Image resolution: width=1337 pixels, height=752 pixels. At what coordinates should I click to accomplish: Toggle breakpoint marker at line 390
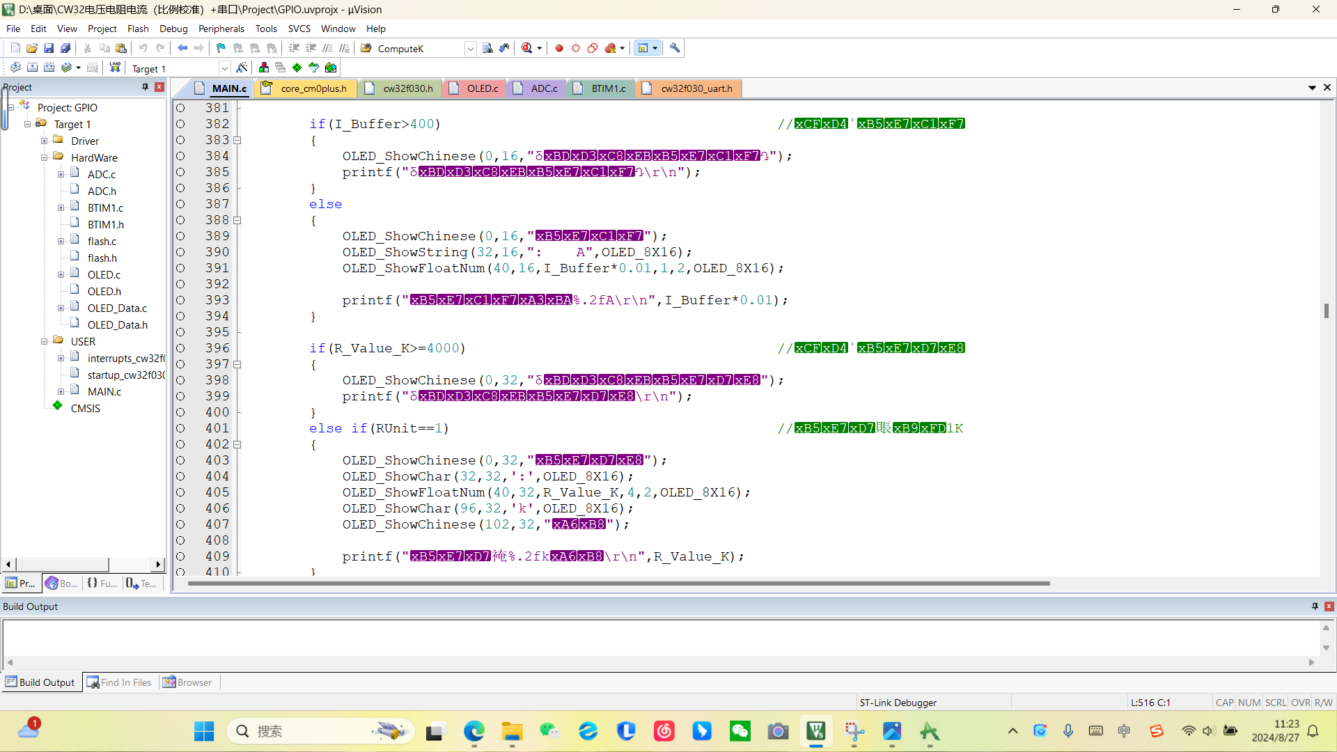180,252
